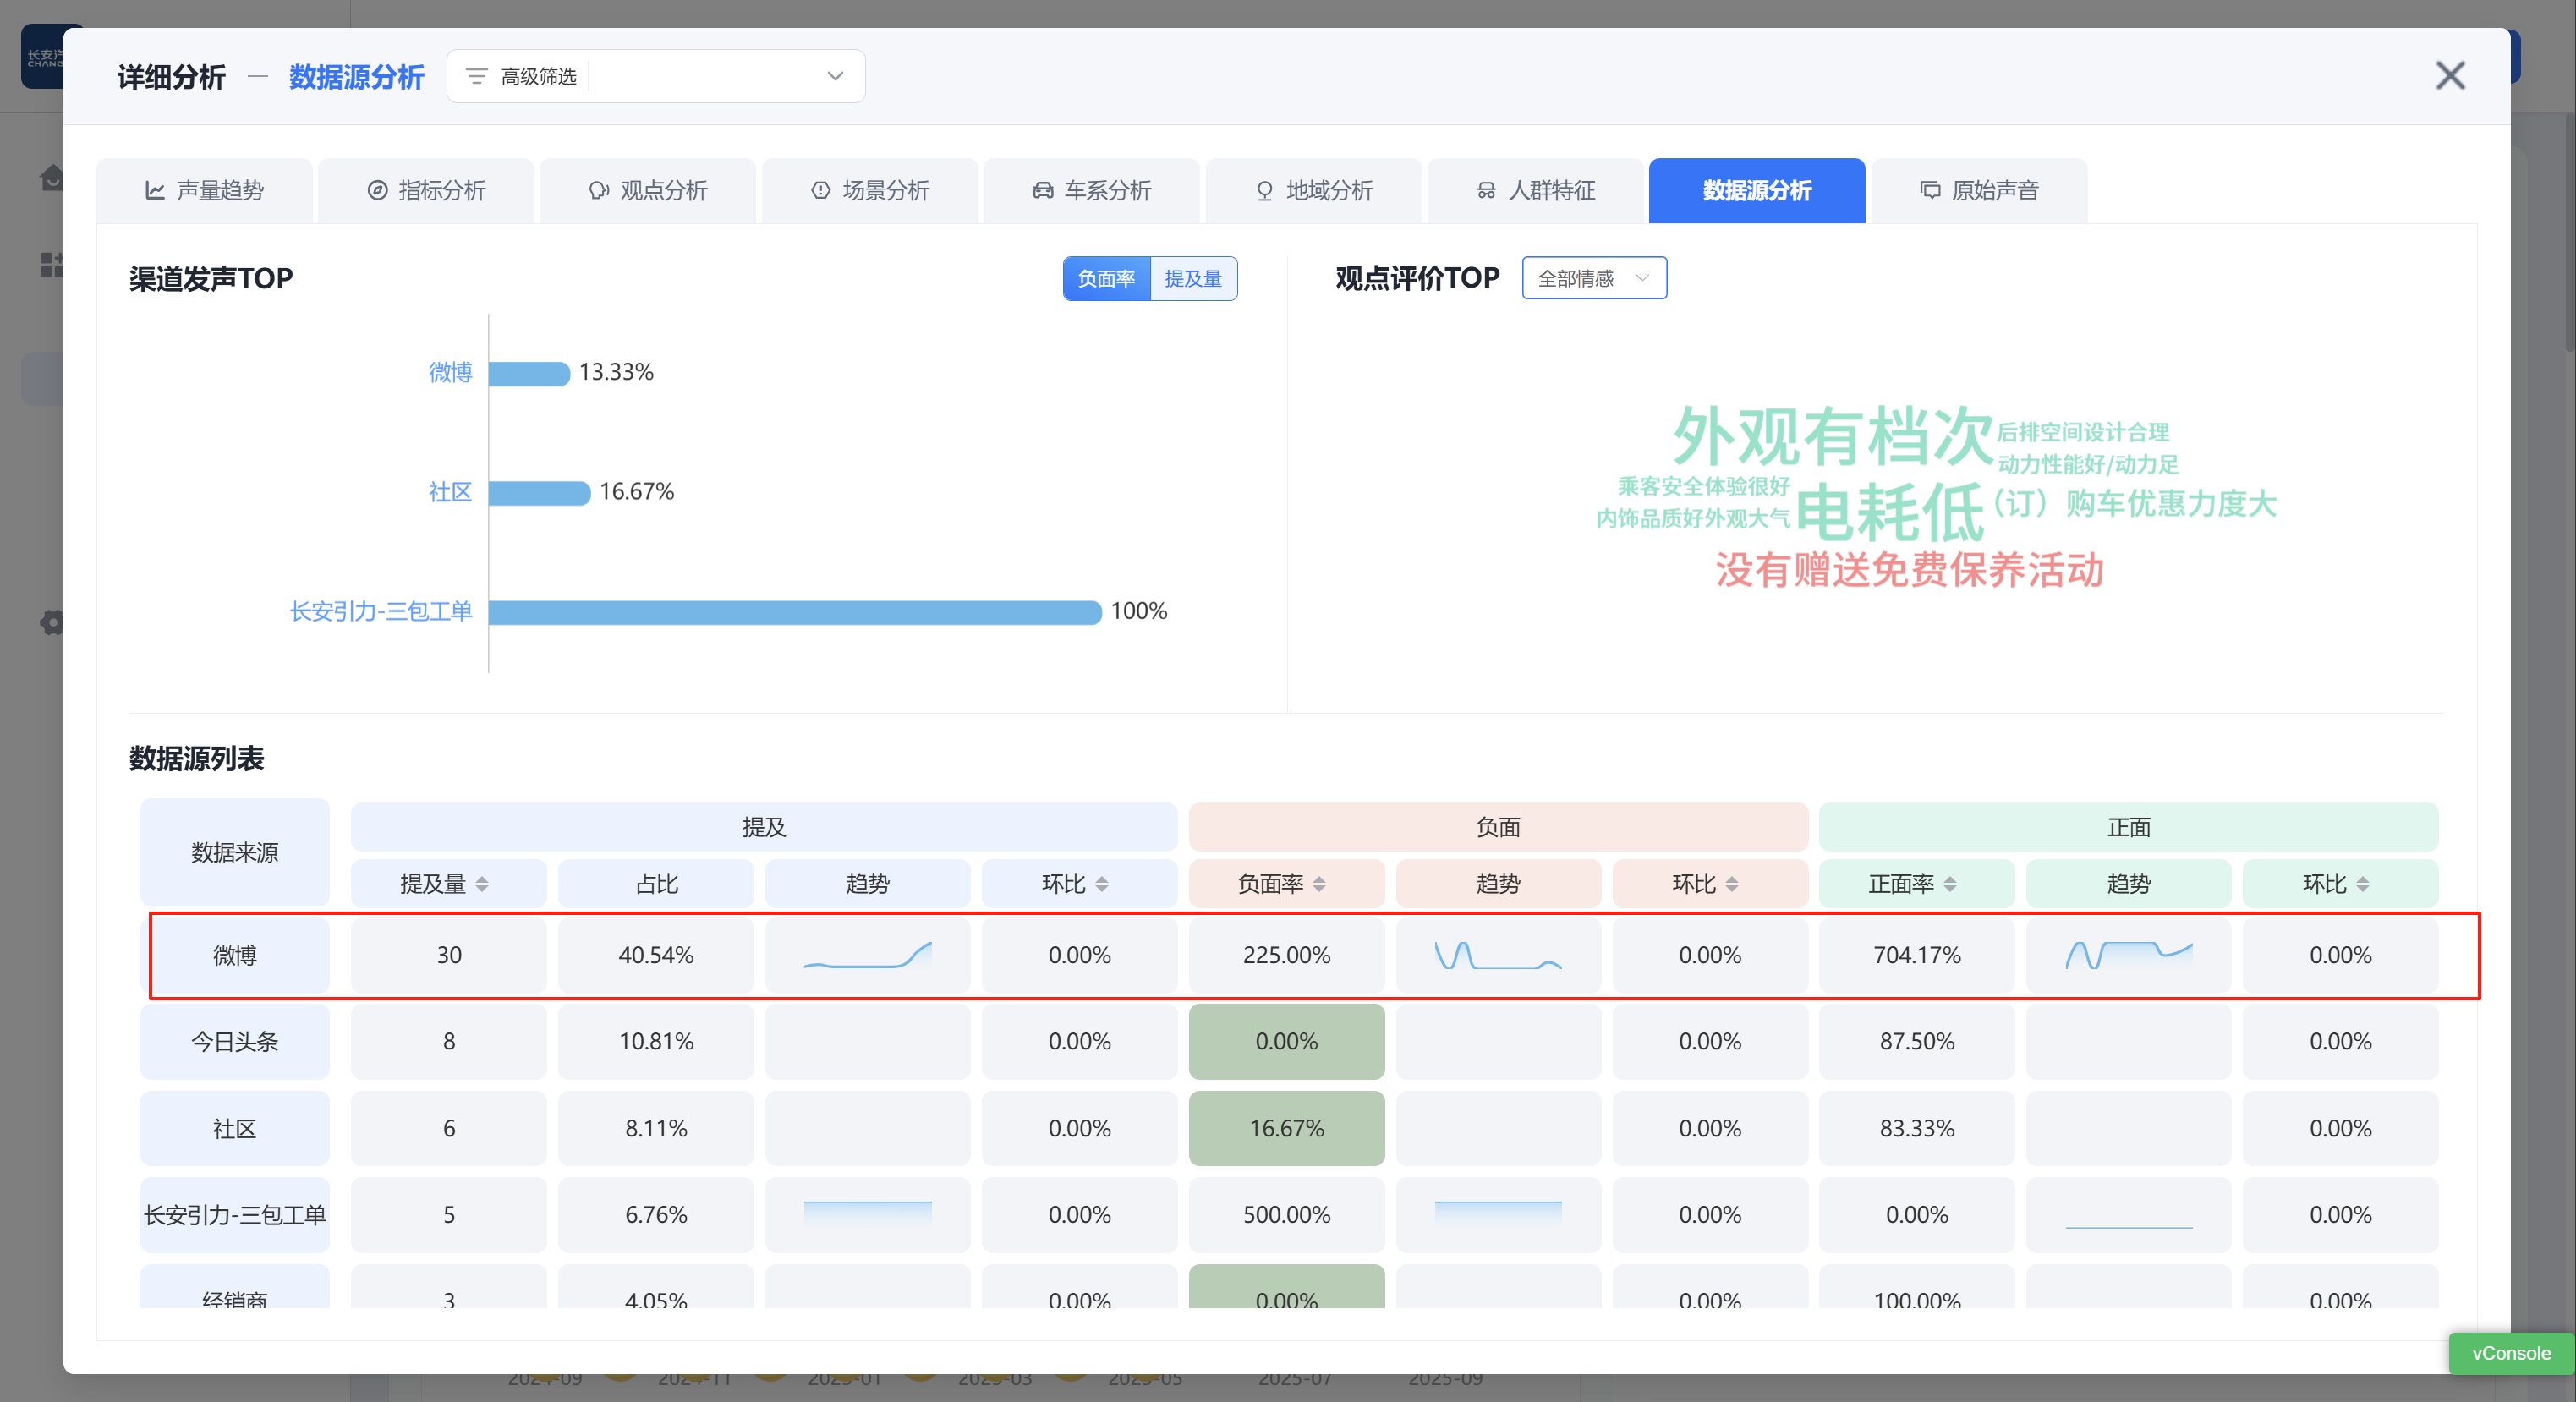Click the 观点分析 tab icon
Screen dimensions: 2576x1402
coord(598,190)
